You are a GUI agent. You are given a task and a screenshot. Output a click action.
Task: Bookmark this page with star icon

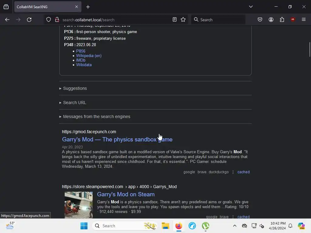pyautogui.click(x=183, y=20)
